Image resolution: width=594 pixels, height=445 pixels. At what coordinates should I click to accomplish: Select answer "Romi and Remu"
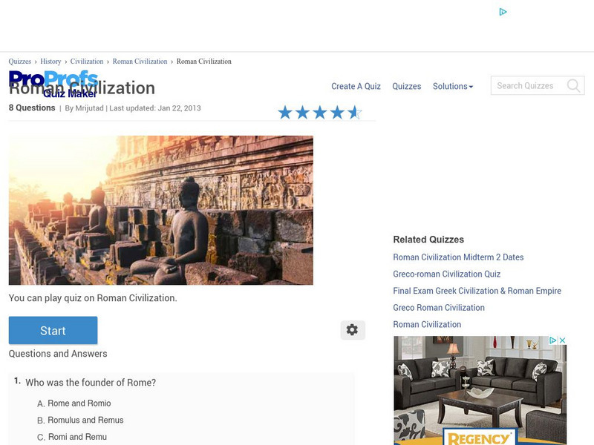(x=71, y=437)
